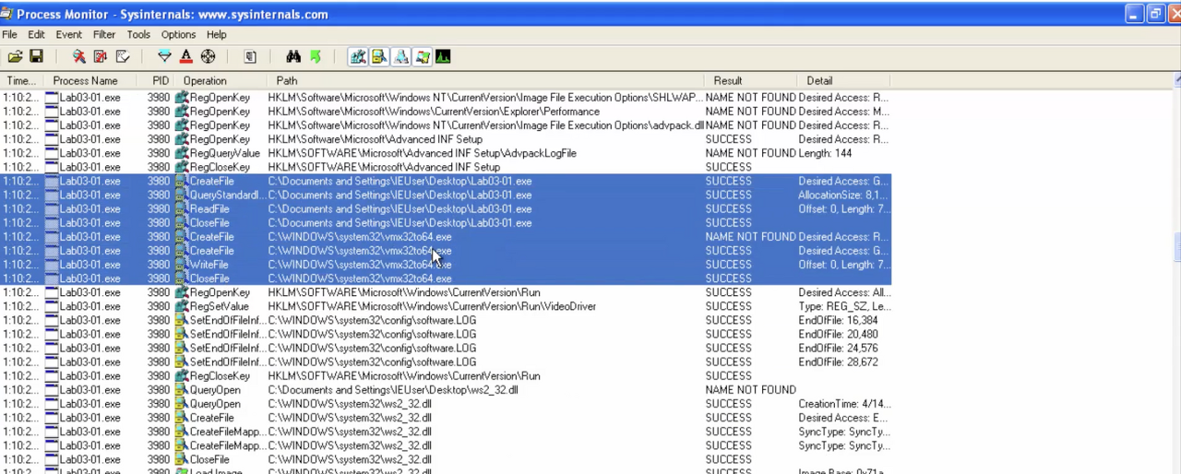Viewport: 1181px width, 474px height.
Task: Toggle the Capture events magnifier icon
Action: click(79, 56)
